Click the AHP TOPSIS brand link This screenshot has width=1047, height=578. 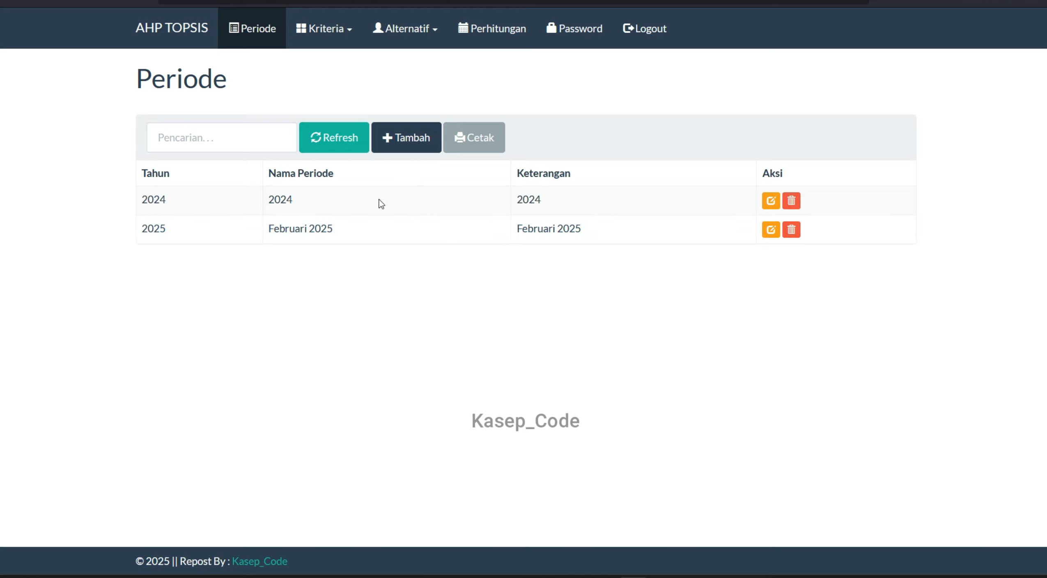[x=172, y=28]
